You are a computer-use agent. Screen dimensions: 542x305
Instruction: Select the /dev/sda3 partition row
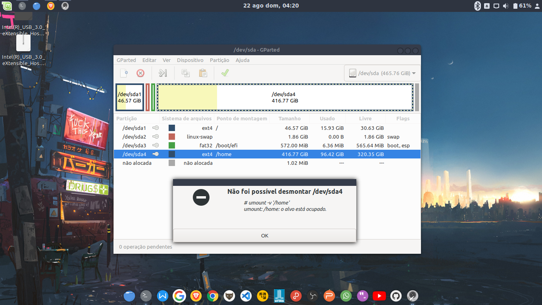pos(267,145)
